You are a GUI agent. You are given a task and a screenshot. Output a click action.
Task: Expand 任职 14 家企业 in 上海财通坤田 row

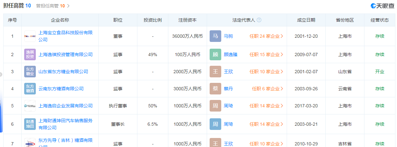[266, 124]
